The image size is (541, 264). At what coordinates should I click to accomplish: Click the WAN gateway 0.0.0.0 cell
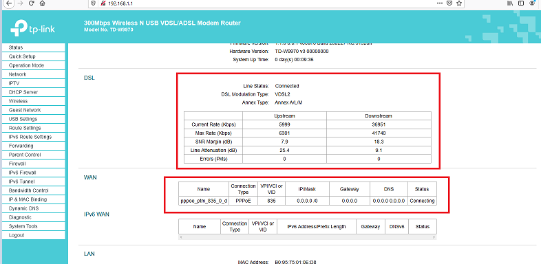click(x=350, y=201)
